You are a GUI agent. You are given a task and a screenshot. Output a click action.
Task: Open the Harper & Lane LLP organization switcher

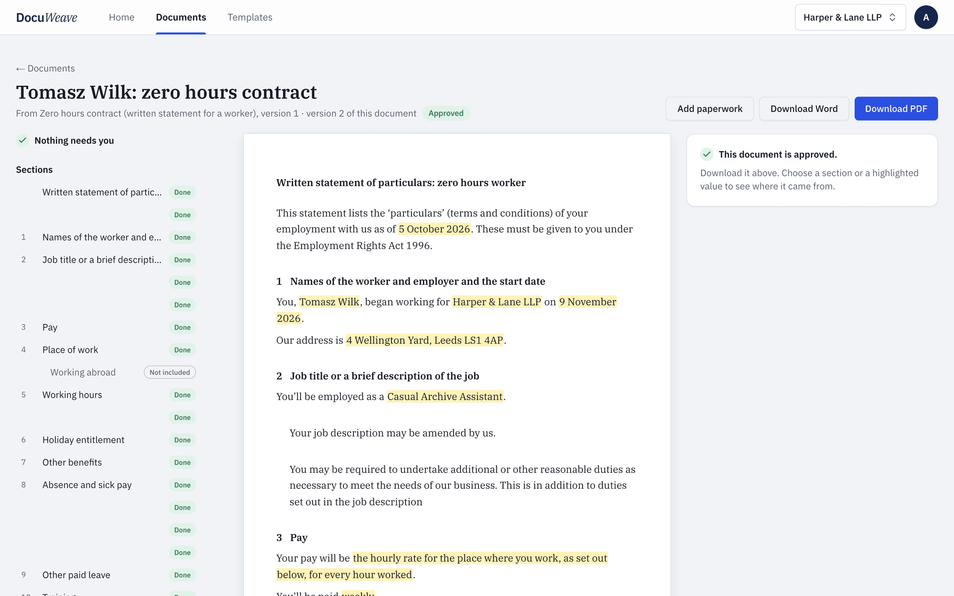(x=850, y=17)
